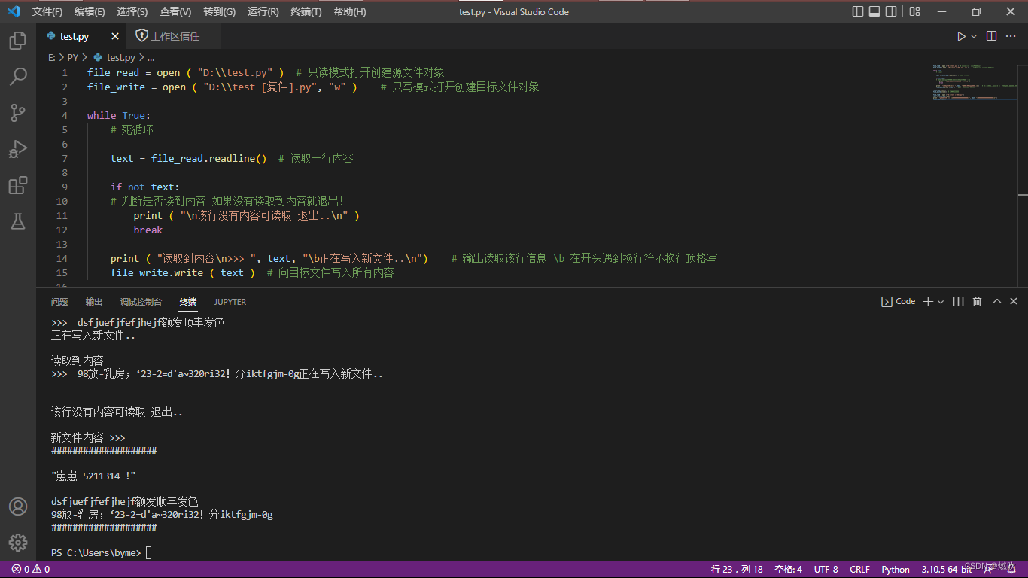
Task: Open the 终端(T) menu
Action: pos(306,11)
